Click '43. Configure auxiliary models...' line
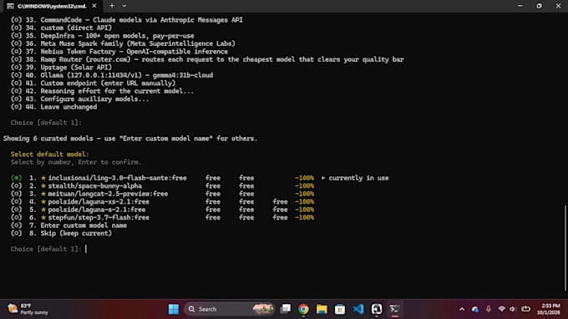Screen dimensions: 568x319 click(x=79, y=99)
